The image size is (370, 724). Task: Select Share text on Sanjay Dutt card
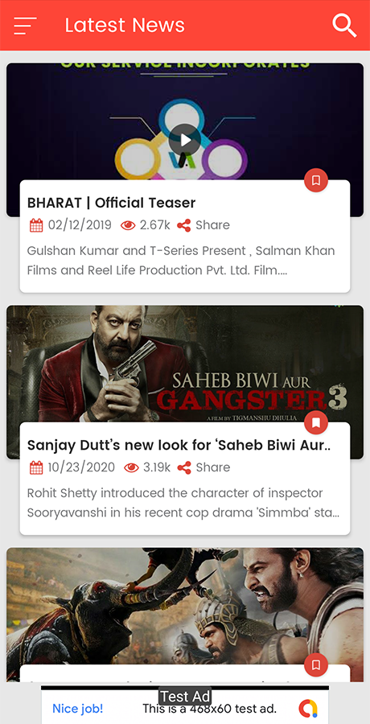point(213,467)
